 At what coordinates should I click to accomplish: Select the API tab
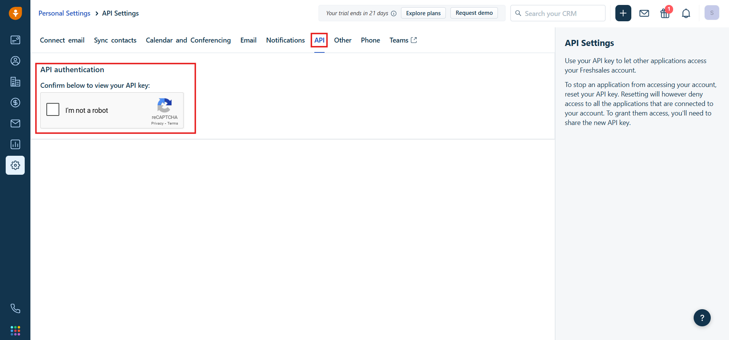click(x=319, y=40)
